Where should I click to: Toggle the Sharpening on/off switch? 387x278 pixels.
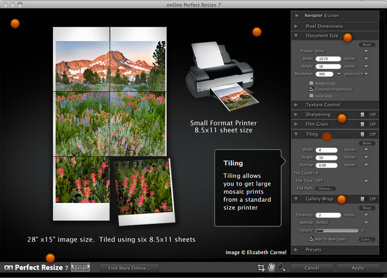(x=363, y=115)
